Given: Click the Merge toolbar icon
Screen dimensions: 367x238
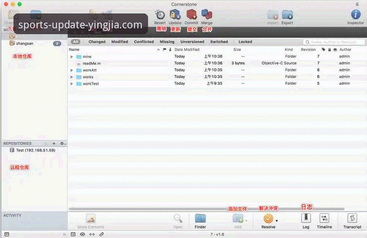Looking at the screenshot, I should 207,15.
